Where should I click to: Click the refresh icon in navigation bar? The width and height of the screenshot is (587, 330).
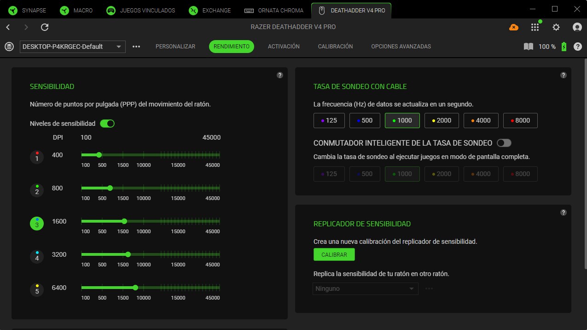[x=45, y=27]
